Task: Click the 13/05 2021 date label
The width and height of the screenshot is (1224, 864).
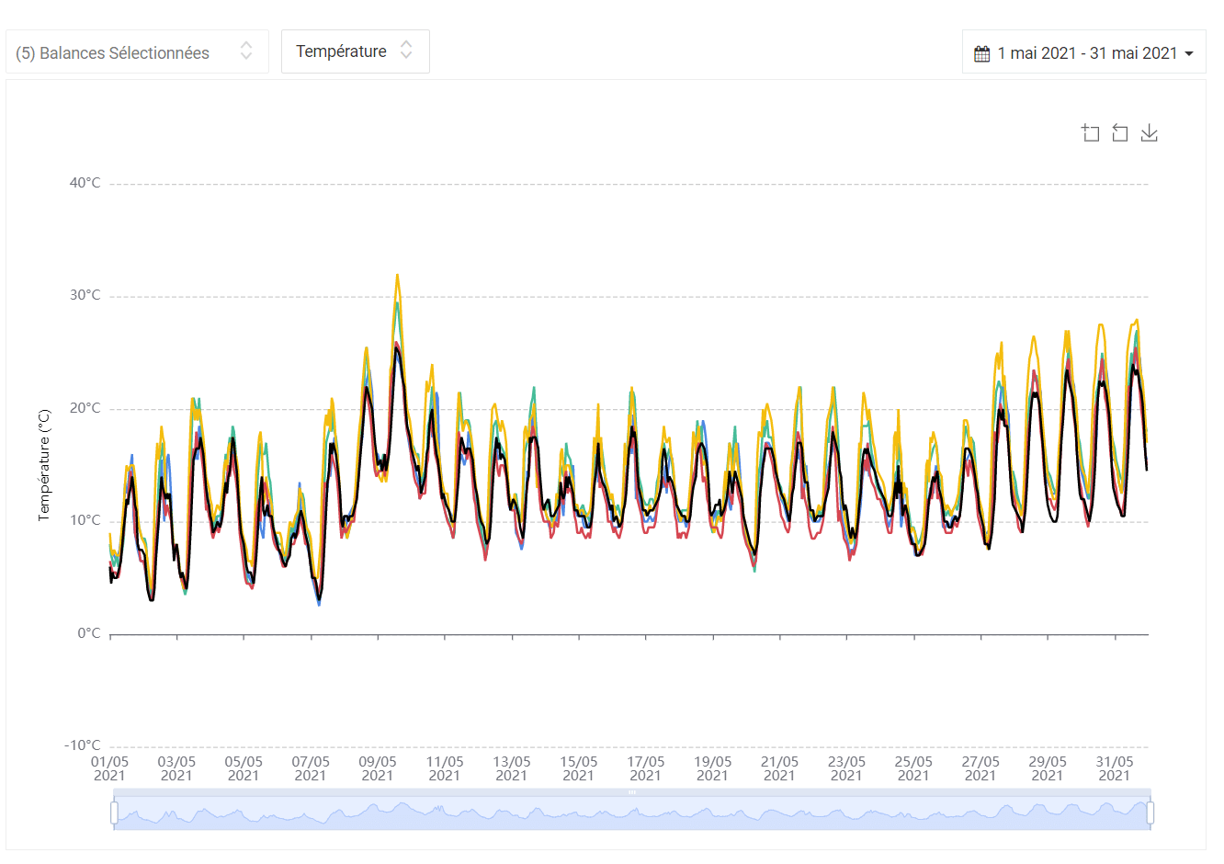Action: tap(512, 768)
